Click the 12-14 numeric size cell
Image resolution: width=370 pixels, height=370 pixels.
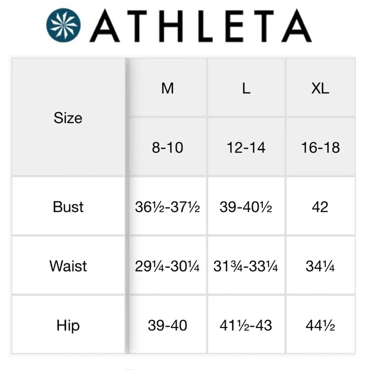coord(246,148)
